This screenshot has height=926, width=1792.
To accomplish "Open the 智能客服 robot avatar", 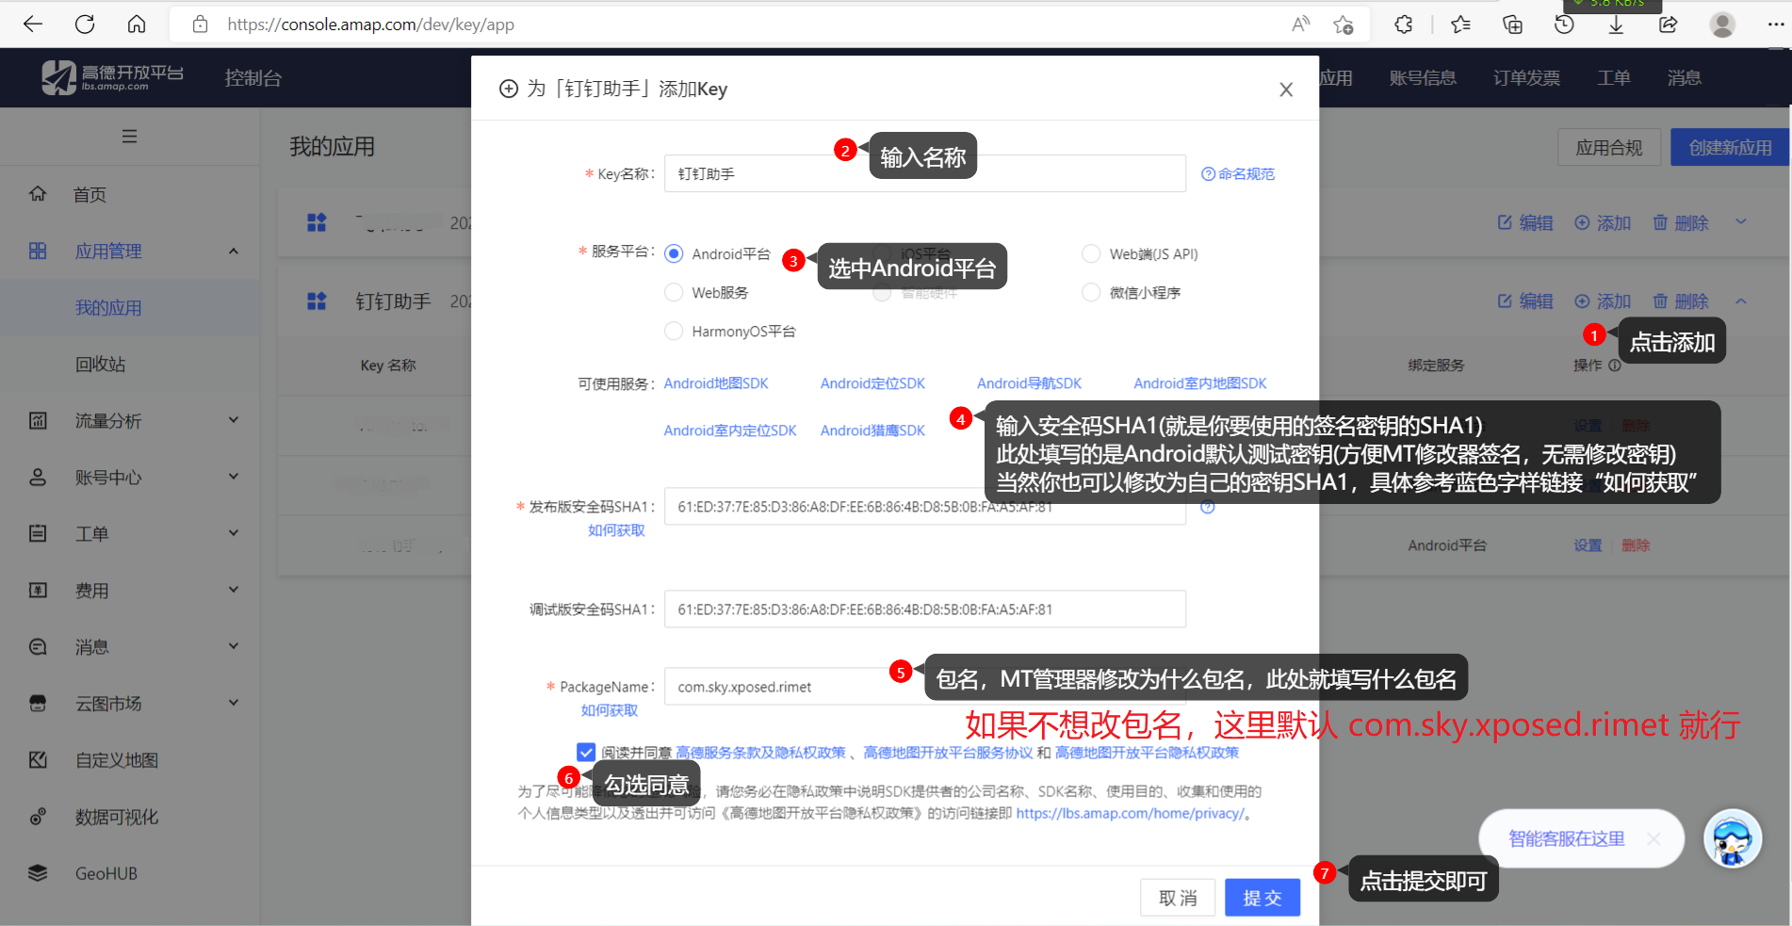I will tap(1733, 838).
